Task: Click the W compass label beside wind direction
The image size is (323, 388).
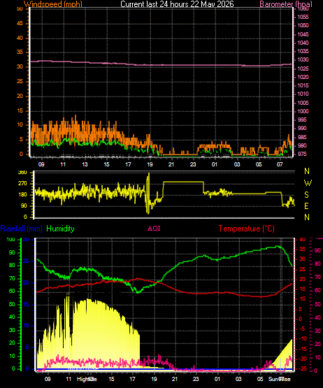Action: 308,183
